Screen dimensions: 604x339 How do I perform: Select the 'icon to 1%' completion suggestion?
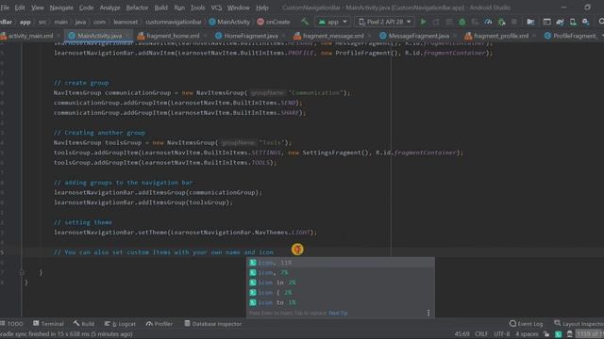click(341, 302)
